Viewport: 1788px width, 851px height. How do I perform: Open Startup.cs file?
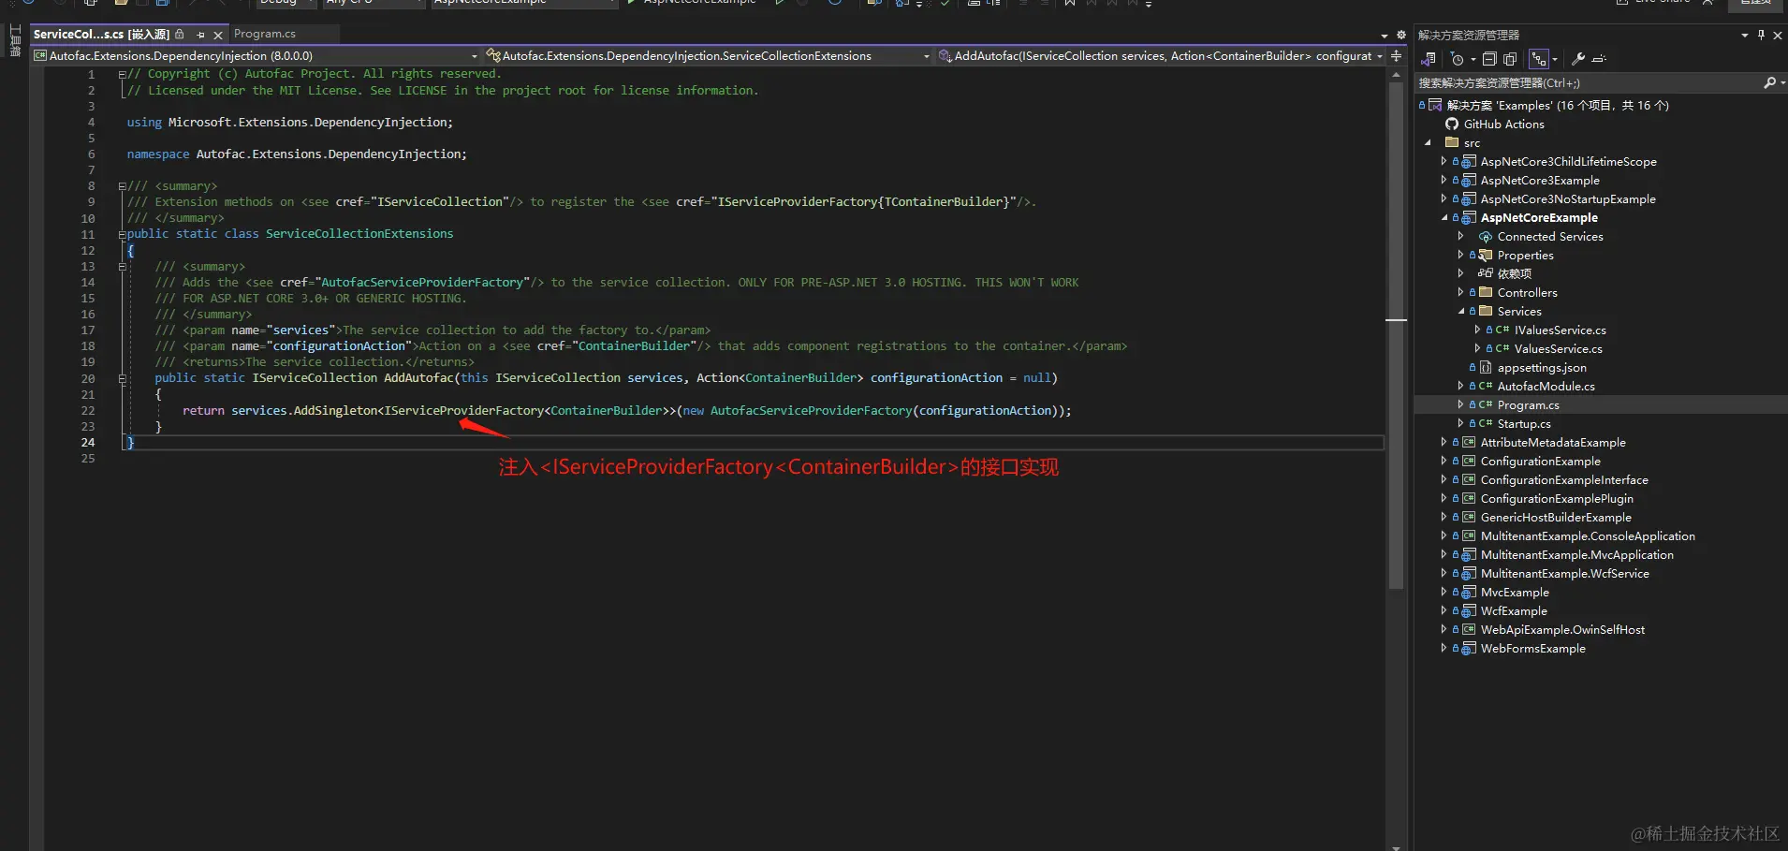click(1523, 424)
